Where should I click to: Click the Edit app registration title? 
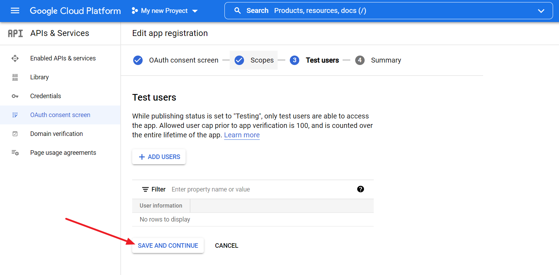(x=170, y=33)
